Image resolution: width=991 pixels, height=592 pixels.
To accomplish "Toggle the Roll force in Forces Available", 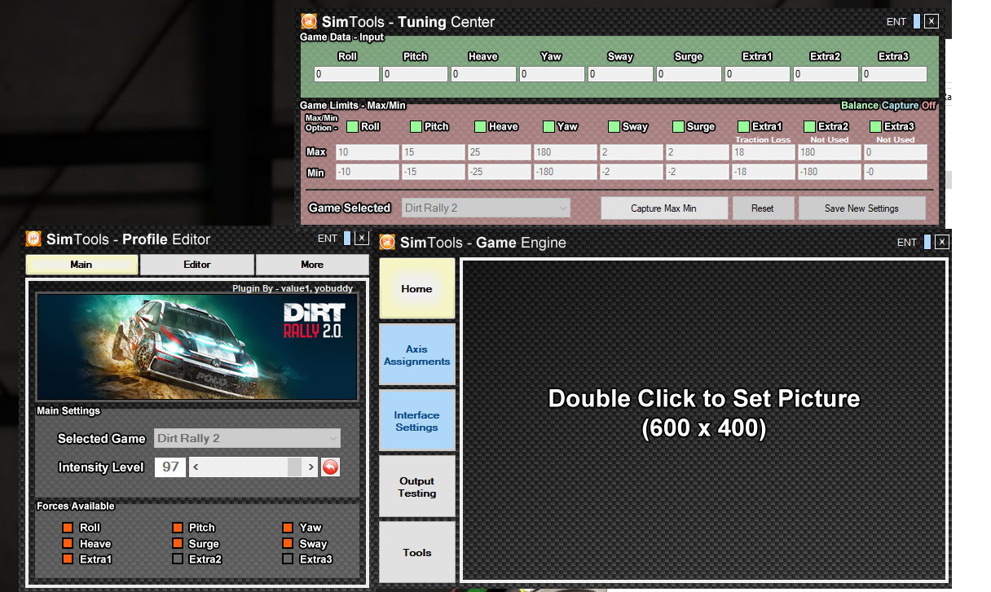I will pyautogui.click(x=68, y=528).
